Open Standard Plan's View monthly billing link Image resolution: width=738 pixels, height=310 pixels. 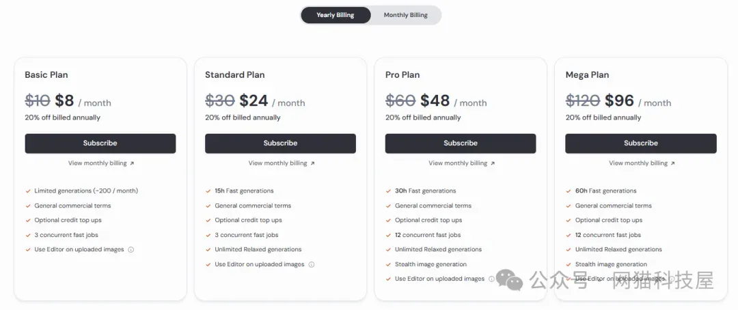(x=281, y=163)
